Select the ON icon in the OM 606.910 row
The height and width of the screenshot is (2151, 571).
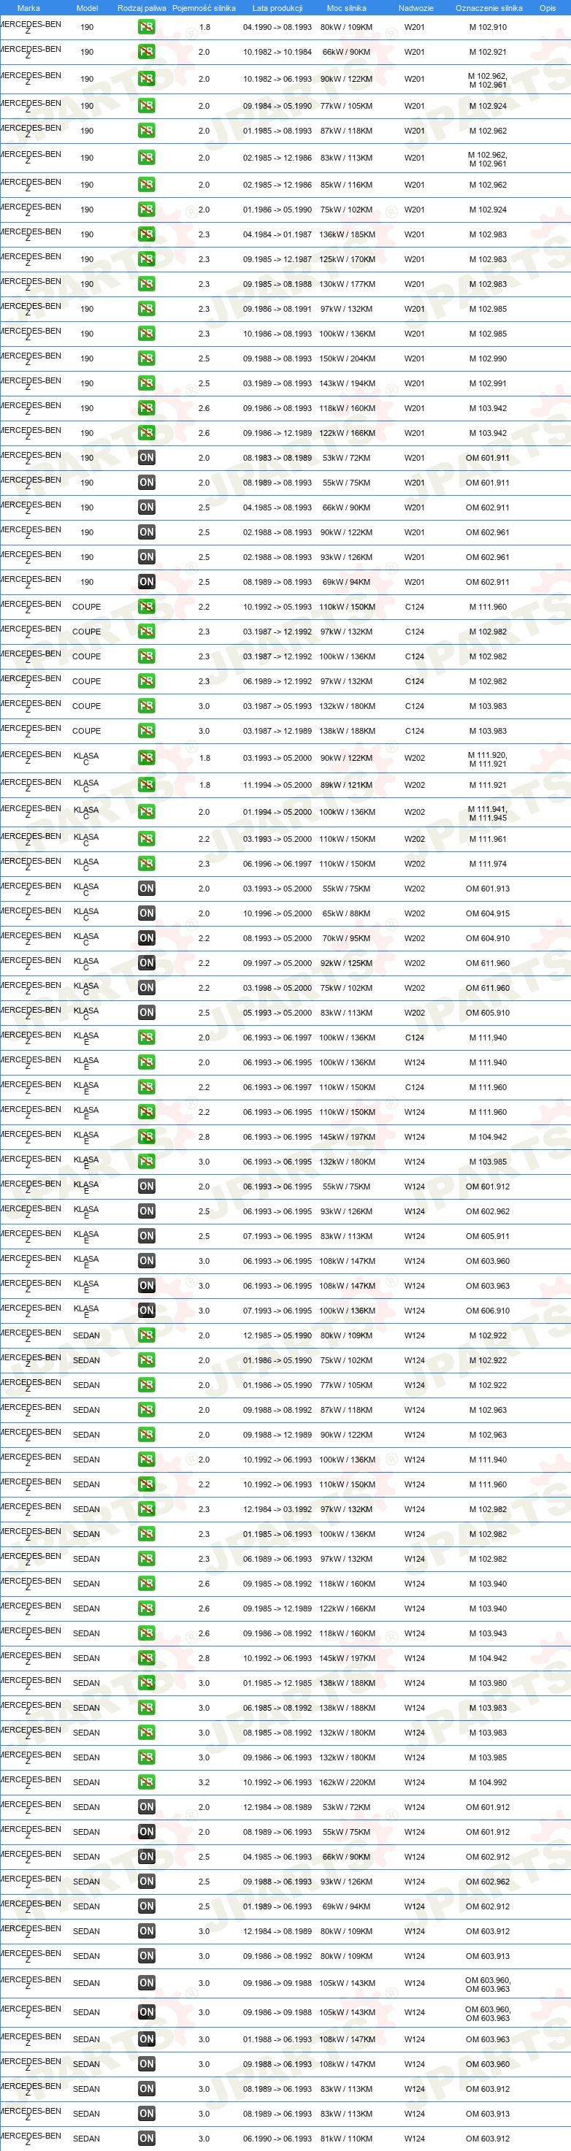tap(146, 1310)
